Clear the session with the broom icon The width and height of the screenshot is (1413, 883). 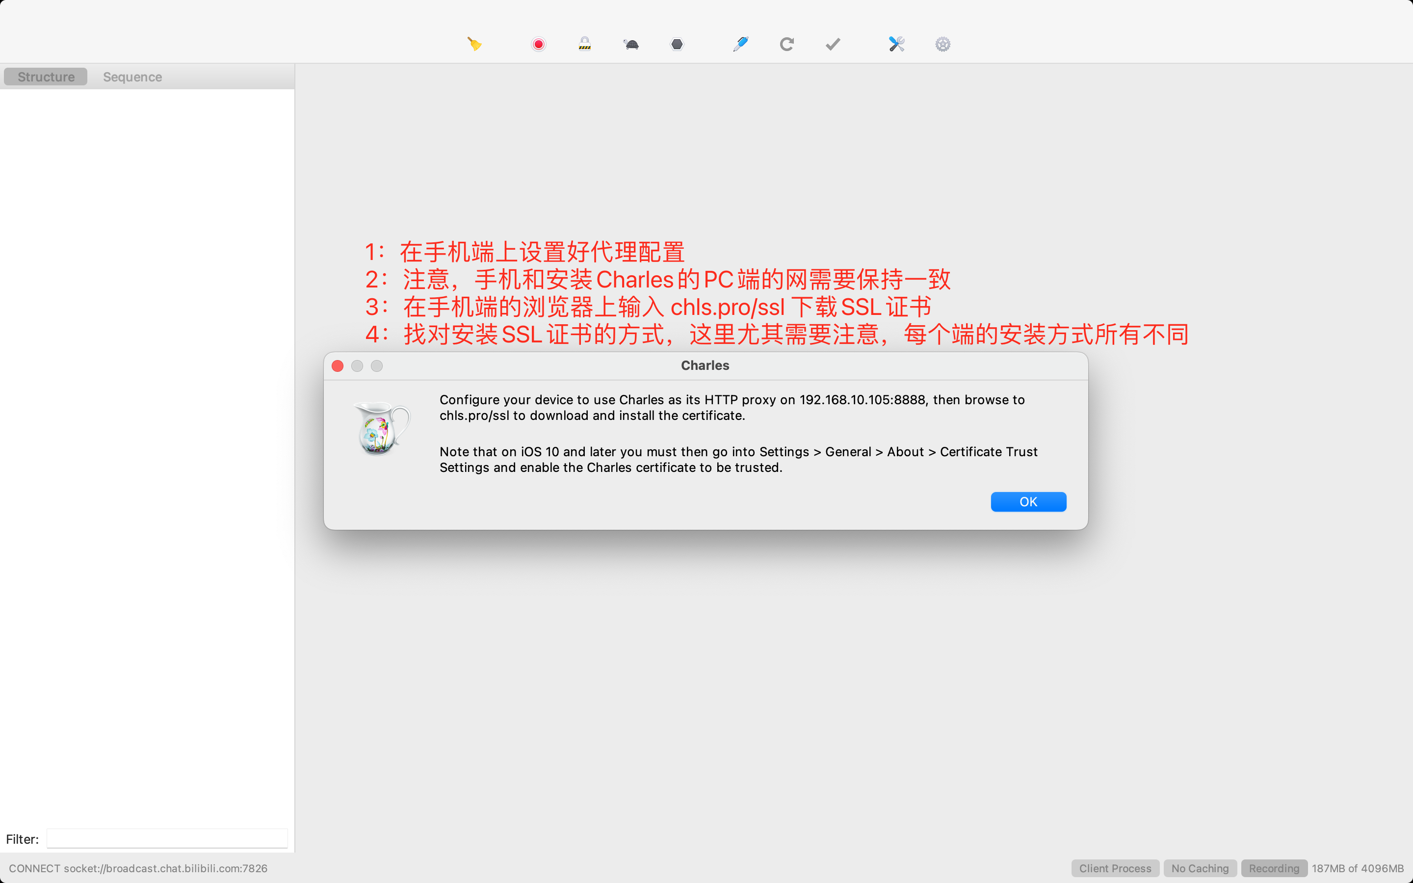point(474,44)
